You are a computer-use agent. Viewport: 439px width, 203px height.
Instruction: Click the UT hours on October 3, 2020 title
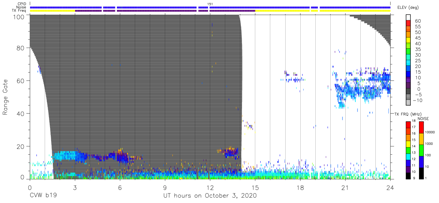(x=210, y=196)
